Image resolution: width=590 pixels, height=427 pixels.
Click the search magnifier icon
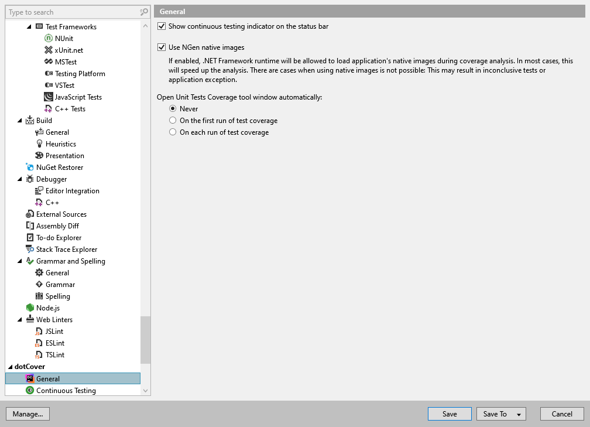pos(144,12)
